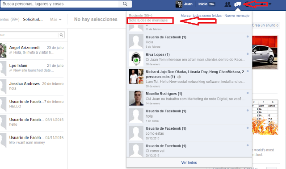Mark the 'Oi como vai' message as read
286x169 pixels.
(248, 145)
